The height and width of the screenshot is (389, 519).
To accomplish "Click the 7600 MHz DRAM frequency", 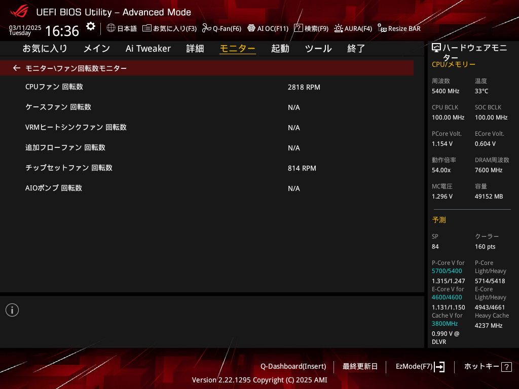I will (x=489, y=170).
